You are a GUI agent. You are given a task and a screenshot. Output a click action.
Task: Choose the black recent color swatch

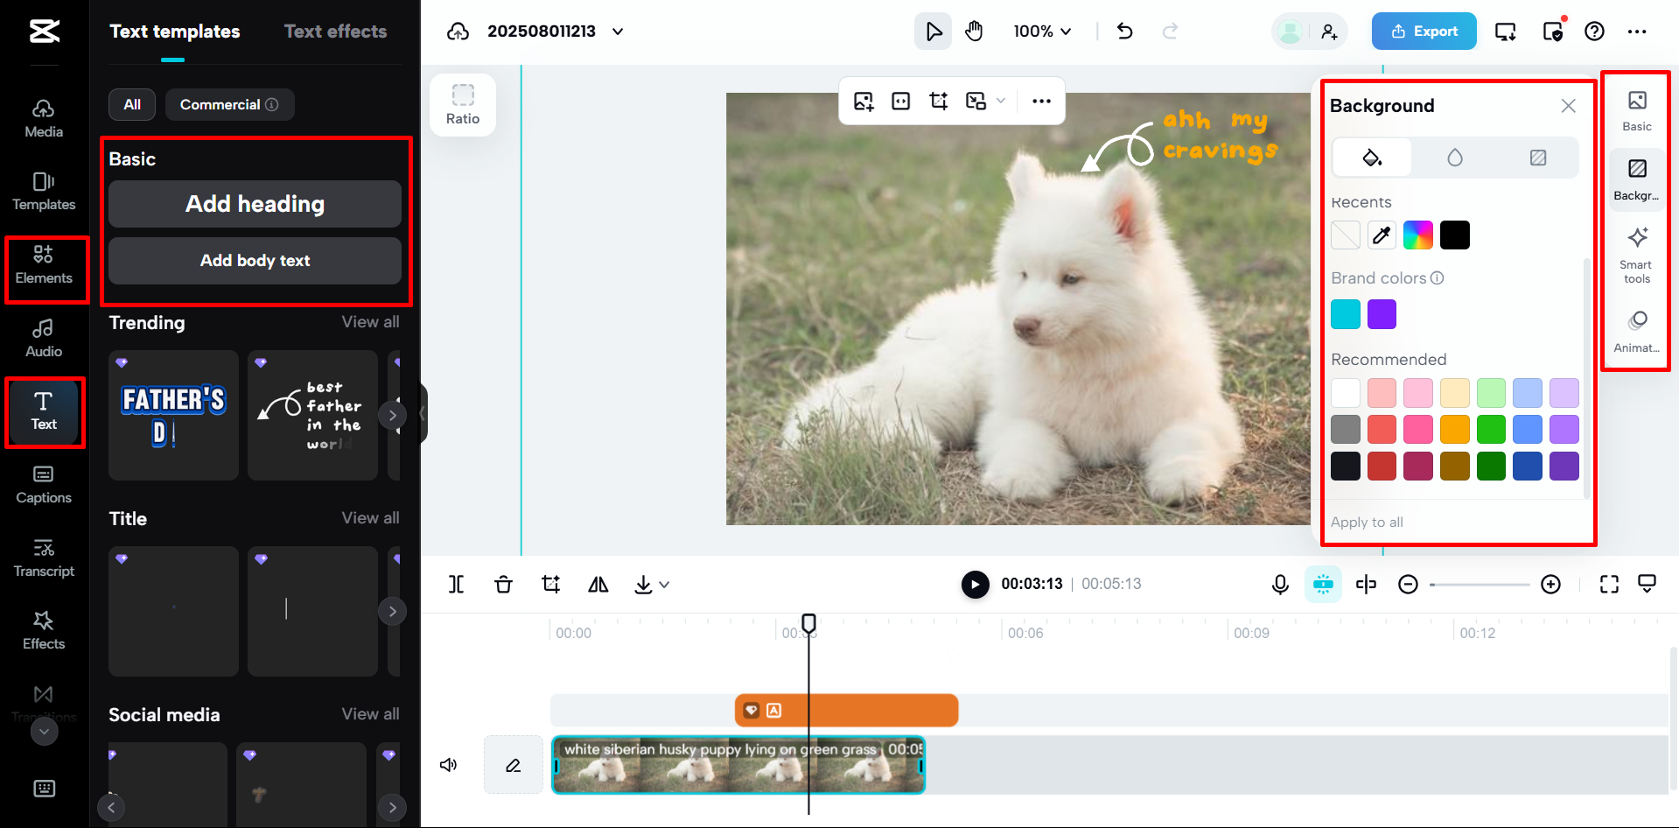click(1455, 235)
